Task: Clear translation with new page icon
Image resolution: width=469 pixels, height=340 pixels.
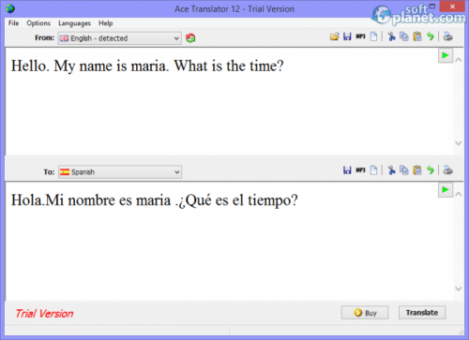Action: tap(373, 170)
